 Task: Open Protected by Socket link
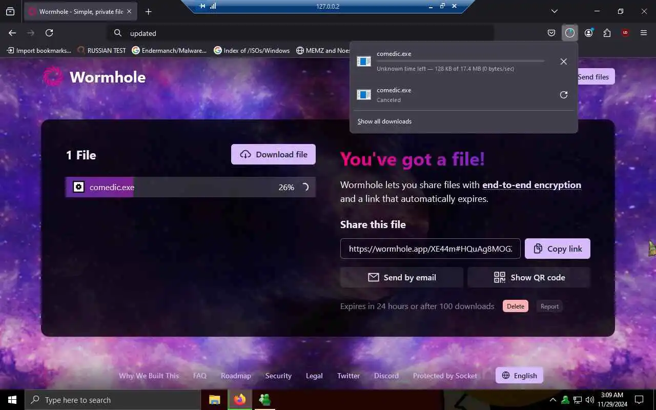coord(445,376)
